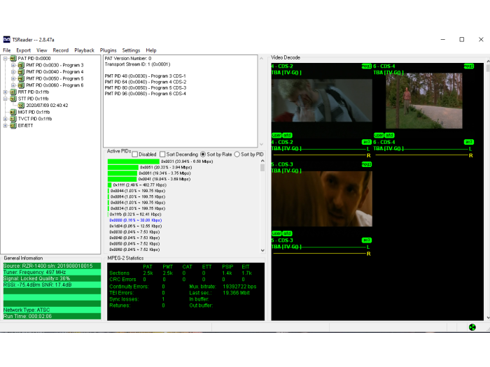Viewport: 490px width, 367px height.
Task: Click the 6 - CDS-4 video thumbnail
Action: [x=424, y=101]
